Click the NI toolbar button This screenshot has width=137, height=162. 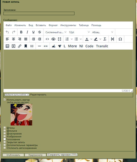[81, 46]
